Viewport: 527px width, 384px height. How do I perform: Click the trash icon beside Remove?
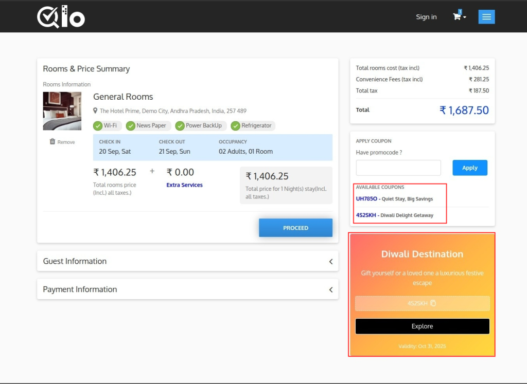tap(52, 142)
